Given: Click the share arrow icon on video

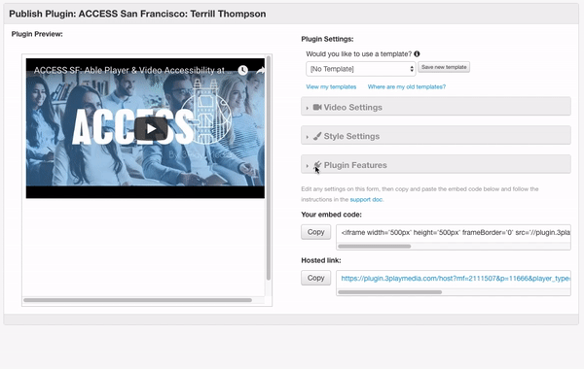Looking at the screenshot, I should coord(260,70).
